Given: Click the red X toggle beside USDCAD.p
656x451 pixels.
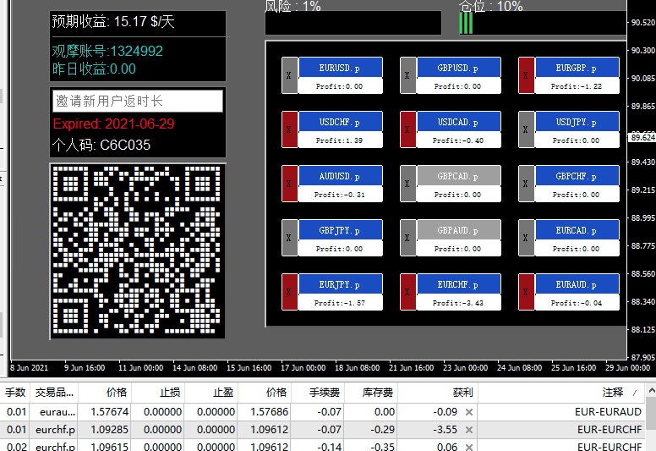Looking at the screenshot, I should point(407,129).
